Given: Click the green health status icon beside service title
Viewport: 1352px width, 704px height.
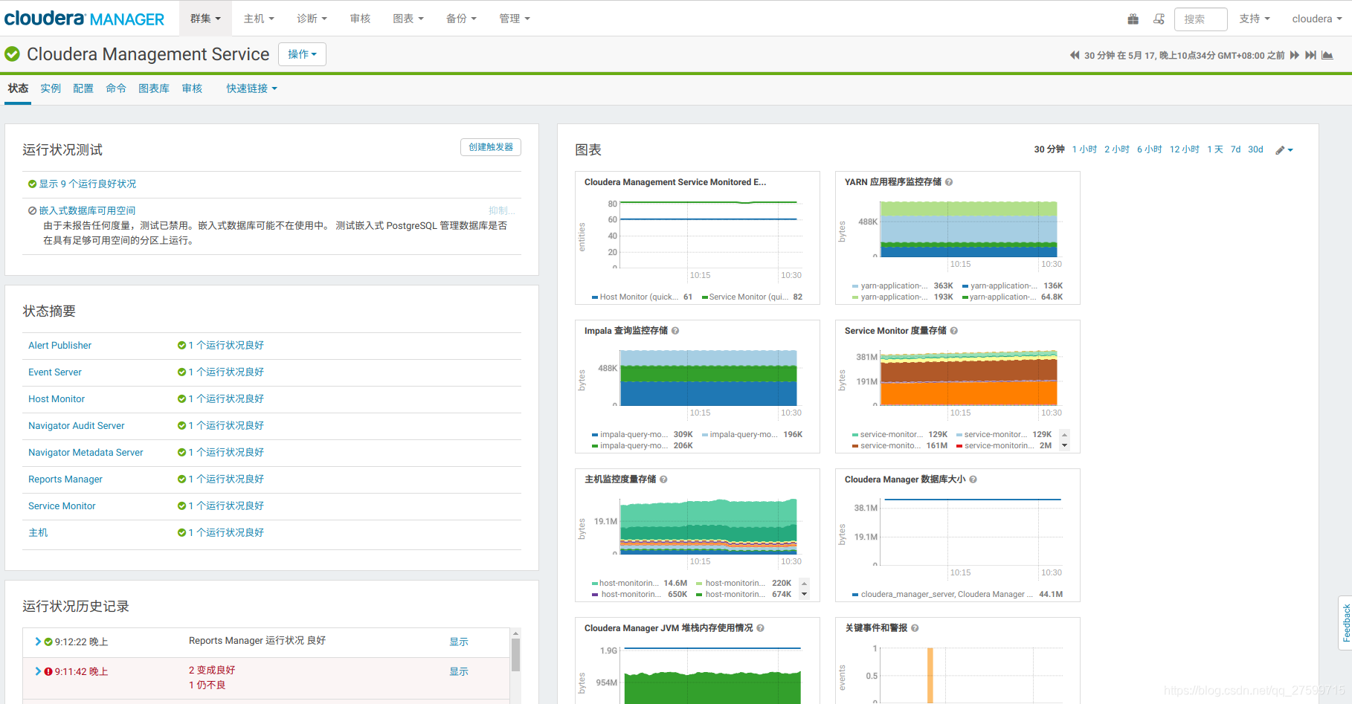Looking at the screenshot, I should 13,54.
